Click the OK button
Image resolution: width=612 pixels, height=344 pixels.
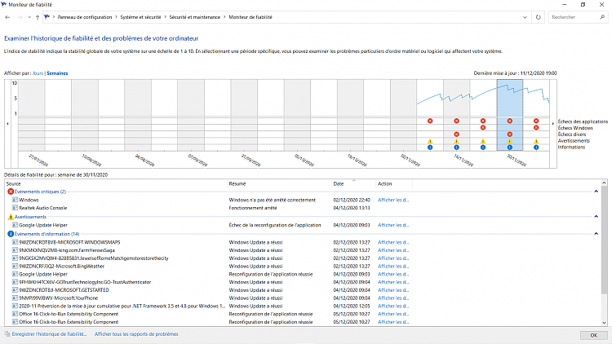(594, 335)
